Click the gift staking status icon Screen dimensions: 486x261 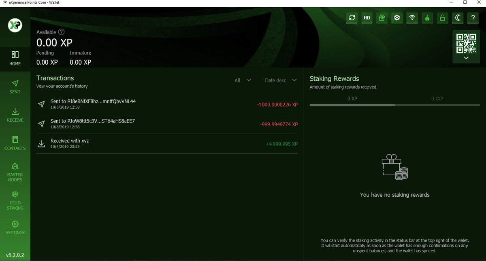click(x=382, y=18)
